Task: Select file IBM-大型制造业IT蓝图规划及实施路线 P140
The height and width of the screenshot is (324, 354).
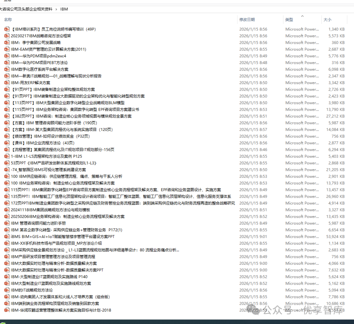Action: [49, 277]
